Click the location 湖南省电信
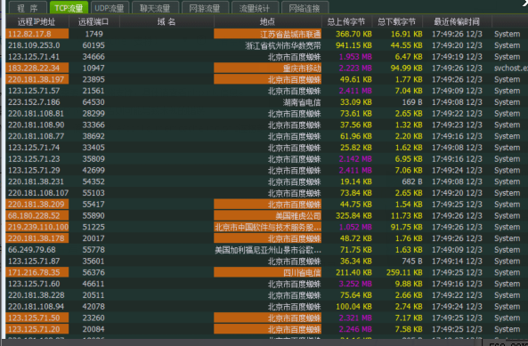 [x=302, y=102]
